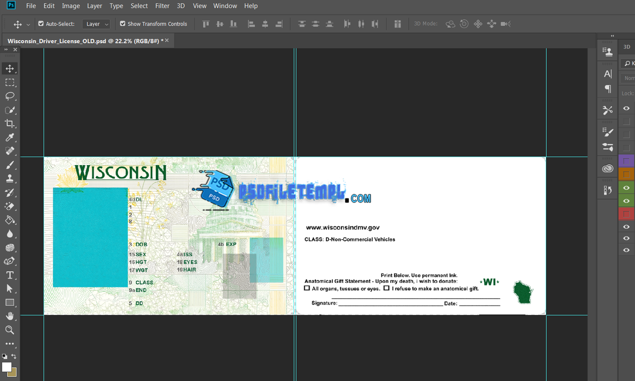Select the Blur tool
635x381 pixels.
point(10,234)
